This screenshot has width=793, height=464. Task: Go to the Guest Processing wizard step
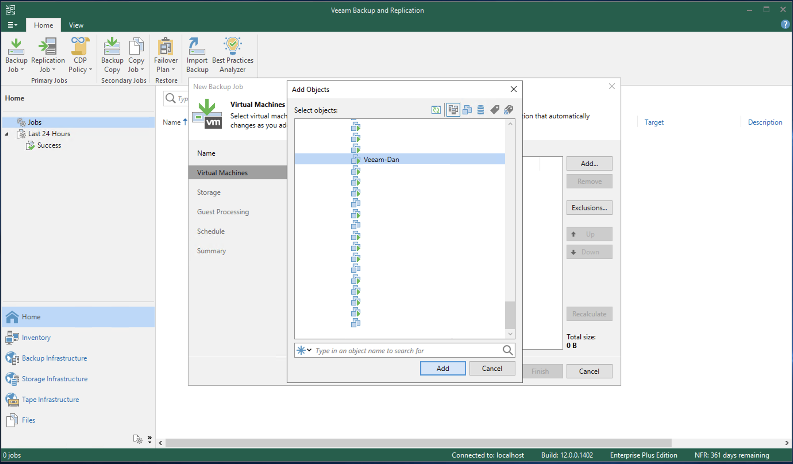tap(223, 212)
